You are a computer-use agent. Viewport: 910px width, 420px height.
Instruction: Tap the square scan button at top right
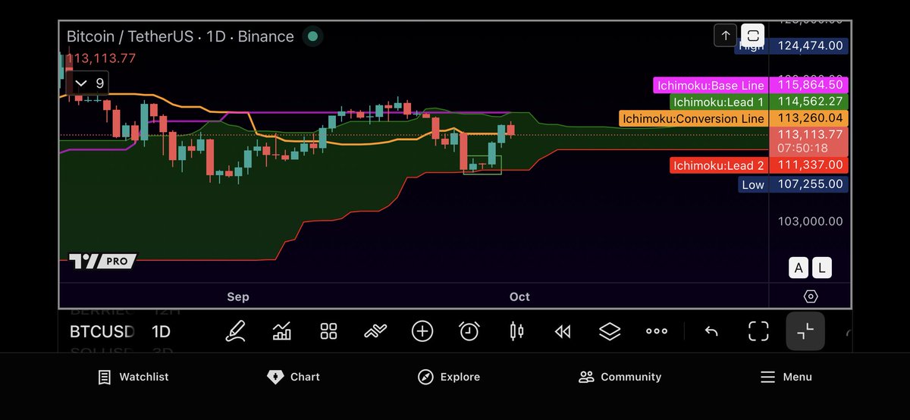752,36
